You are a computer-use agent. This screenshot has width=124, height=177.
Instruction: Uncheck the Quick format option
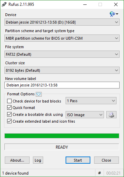click(9, 108)
